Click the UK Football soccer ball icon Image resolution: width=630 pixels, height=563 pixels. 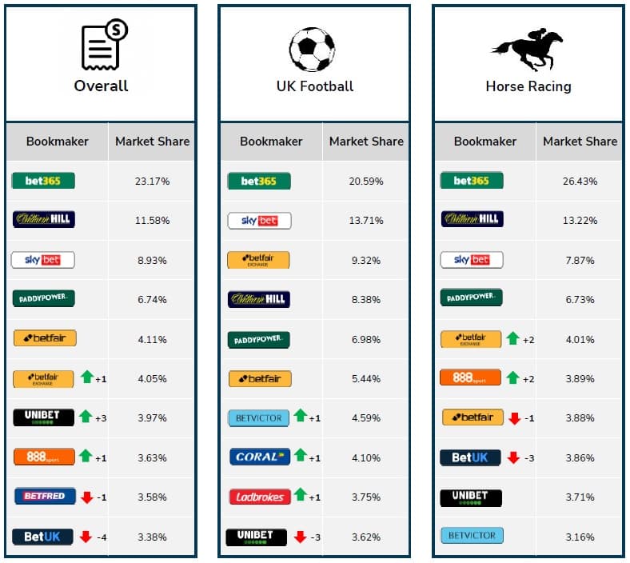coord(312,49)
